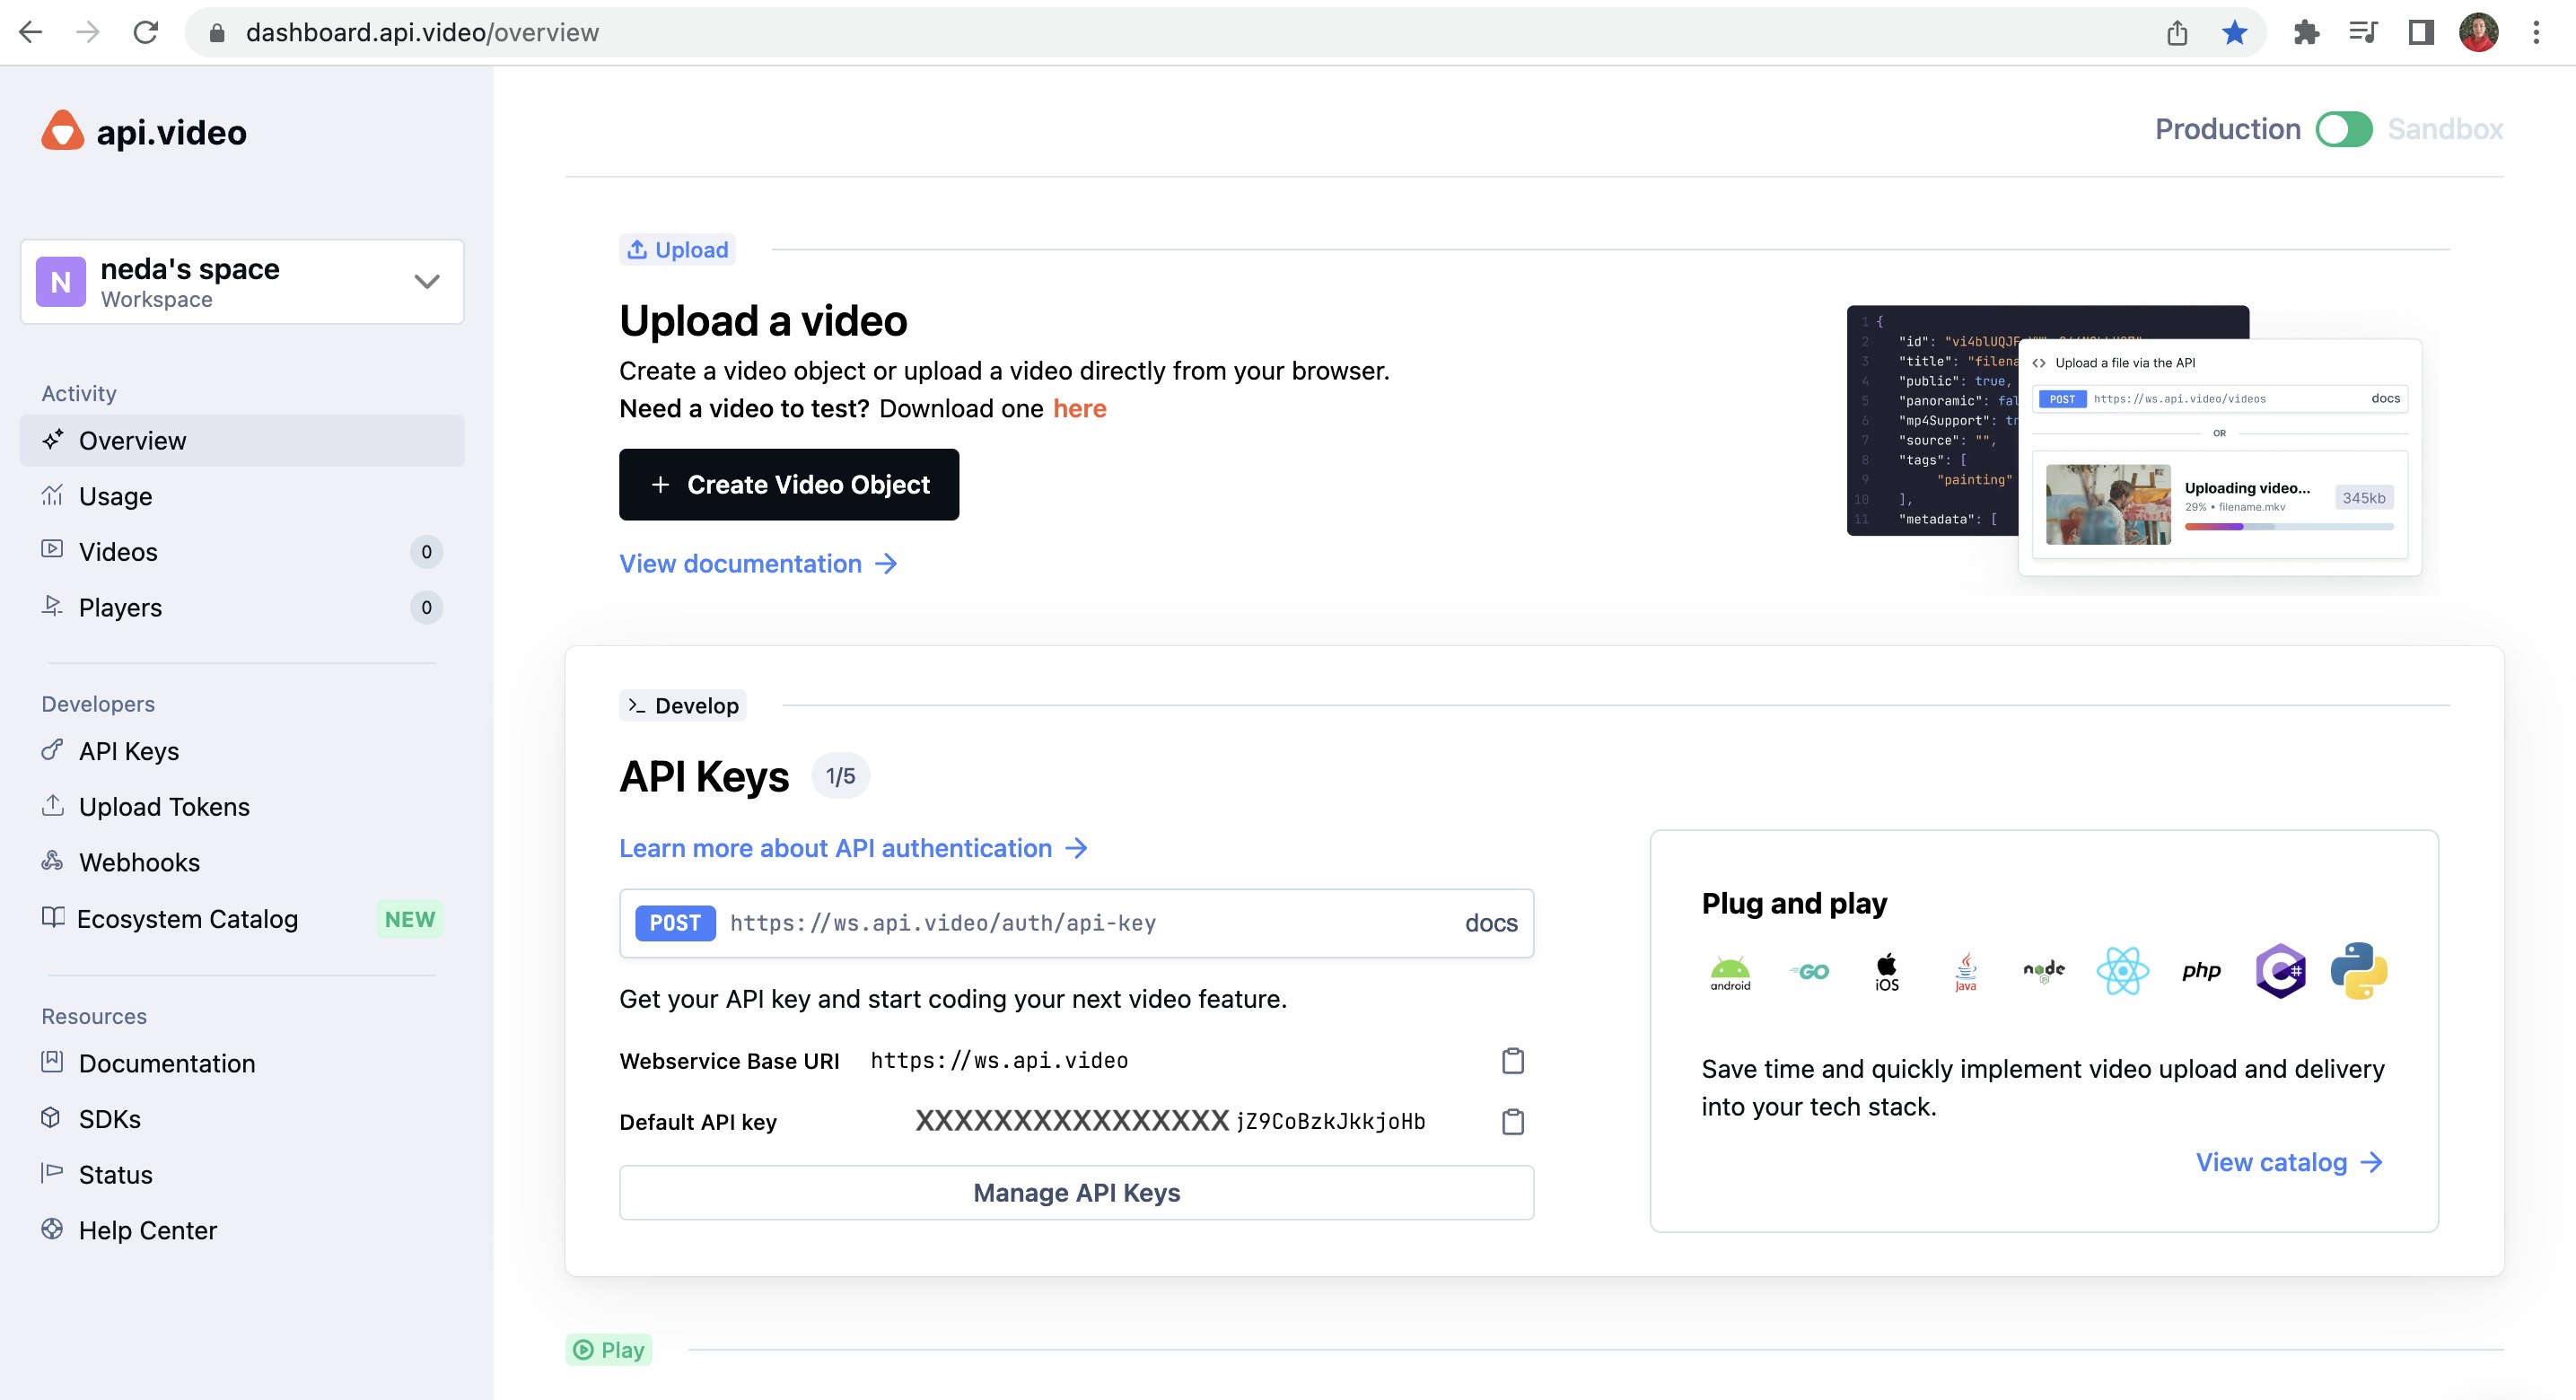The image size is (2576, 1400).
Task: Open the browser side panel icon
Action: (x=2421, y=32)
